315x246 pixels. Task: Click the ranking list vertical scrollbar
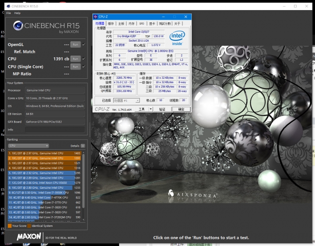tap(84, 181)
